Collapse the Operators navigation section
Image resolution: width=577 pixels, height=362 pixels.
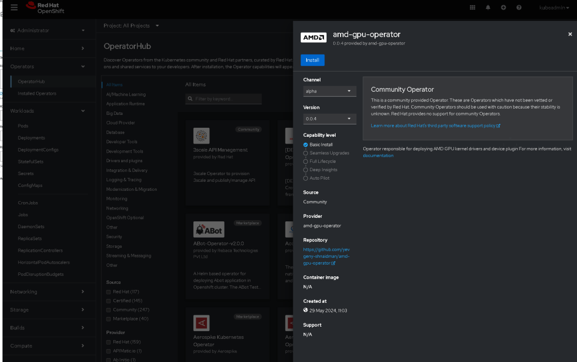[x=48, y=66]
